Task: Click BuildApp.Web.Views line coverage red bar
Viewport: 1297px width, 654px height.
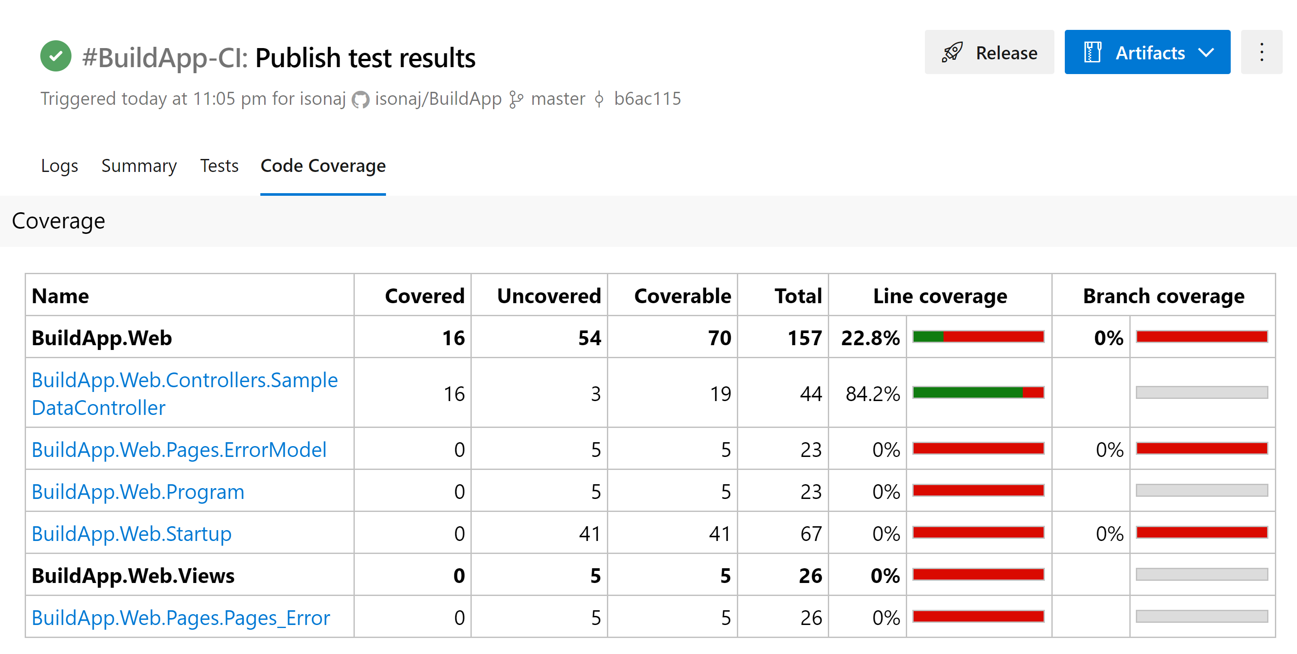Action: pyautogui.click(x=978, y=574)
